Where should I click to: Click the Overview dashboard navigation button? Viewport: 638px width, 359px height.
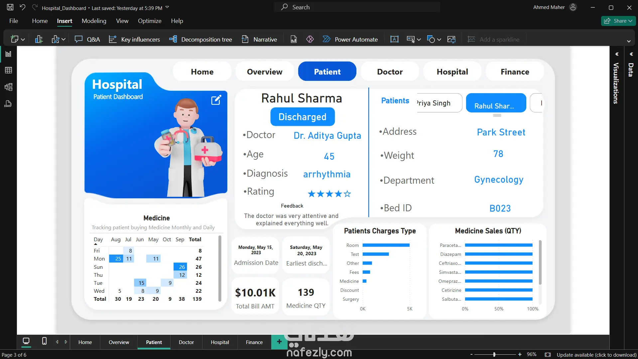(x=265, y=72)
